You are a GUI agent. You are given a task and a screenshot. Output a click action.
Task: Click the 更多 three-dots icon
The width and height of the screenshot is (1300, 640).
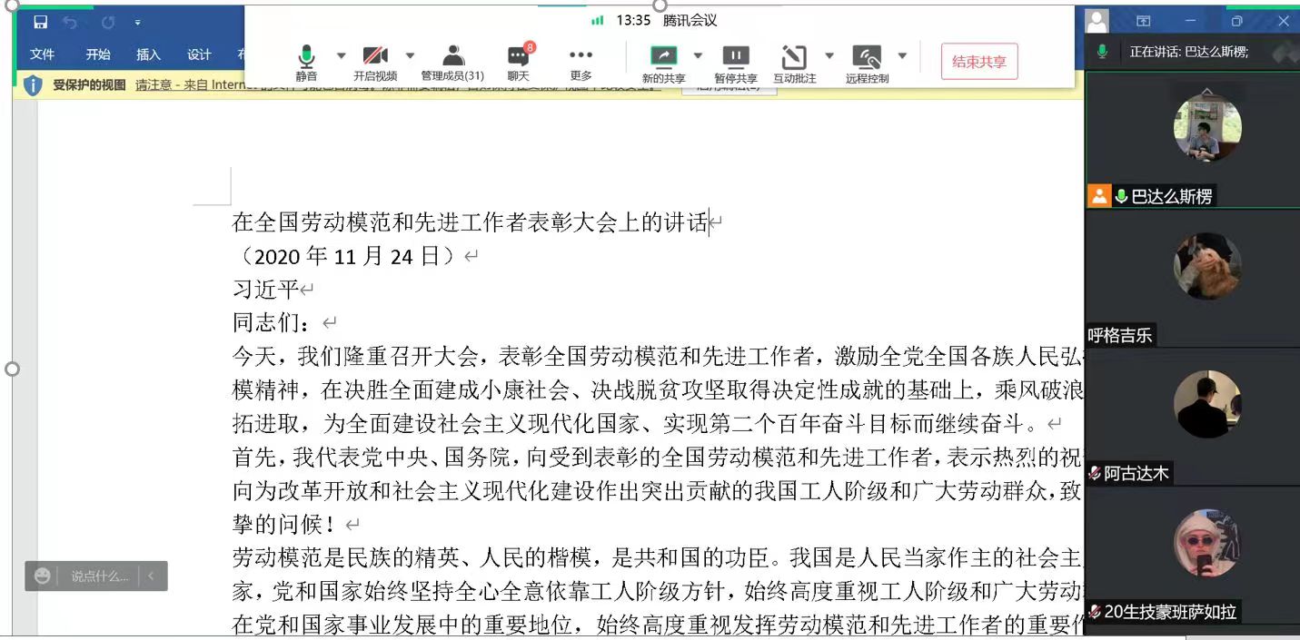[581, 57]
